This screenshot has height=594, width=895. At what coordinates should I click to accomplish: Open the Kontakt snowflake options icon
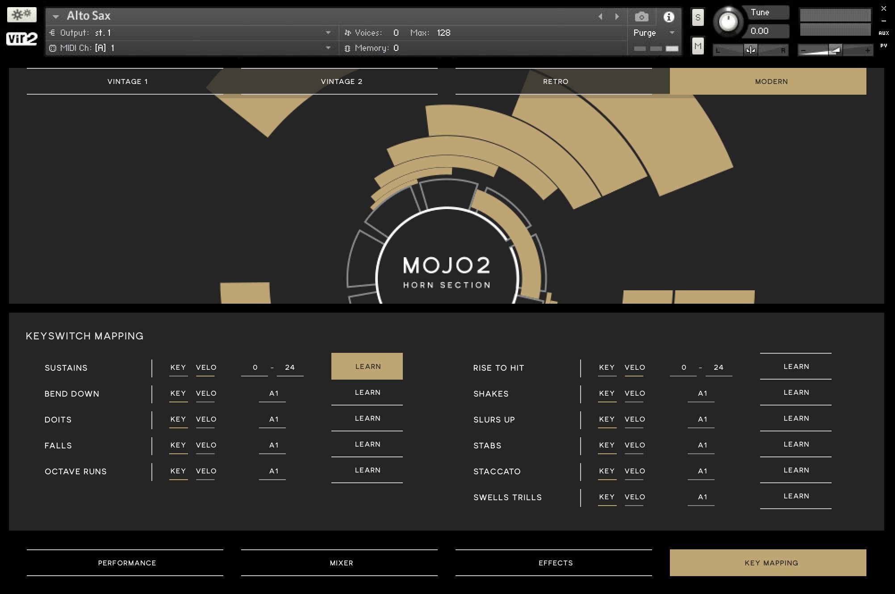tap(21, 15)
